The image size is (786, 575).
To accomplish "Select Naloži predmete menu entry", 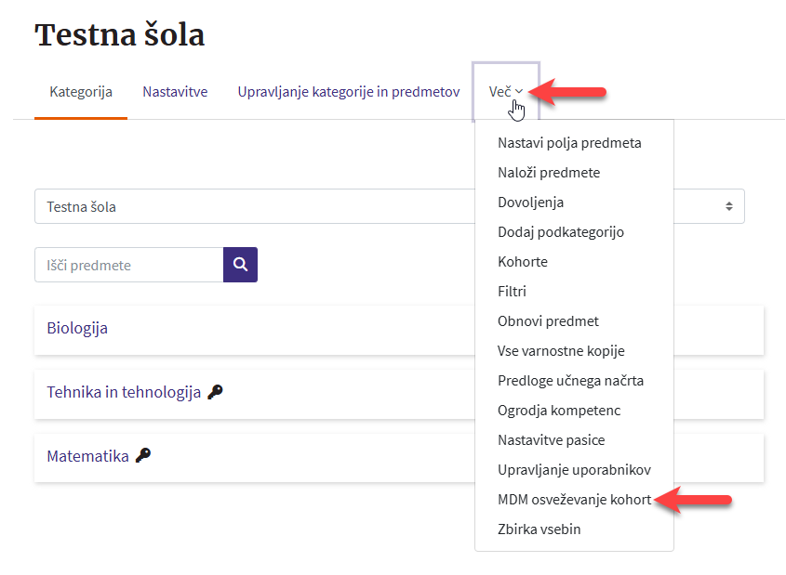I will point(549,173).
